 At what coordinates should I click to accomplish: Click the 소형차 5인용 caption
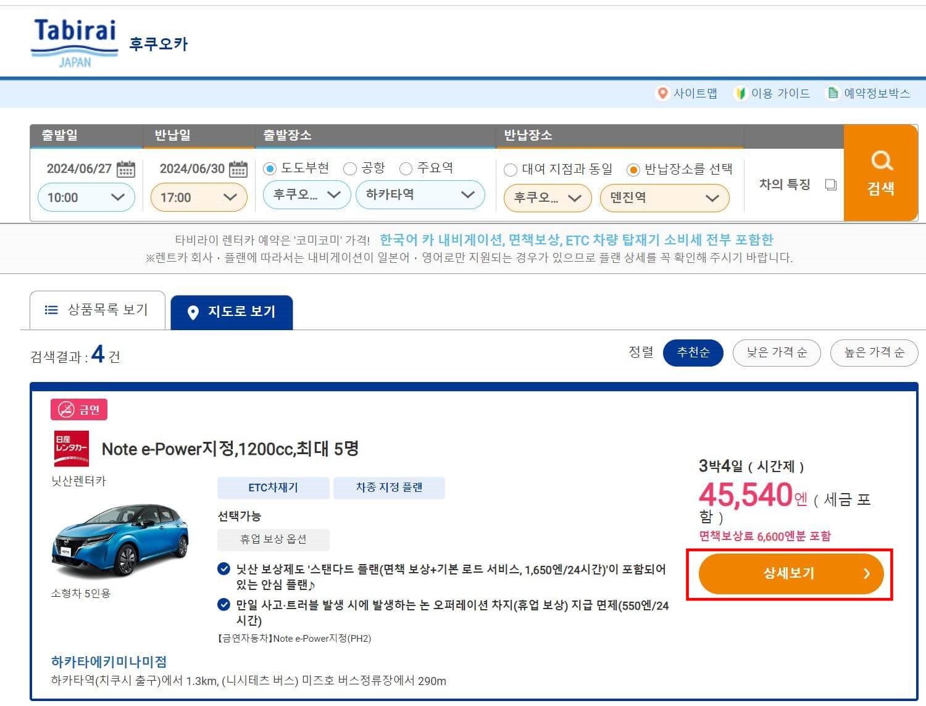[81, 593]
